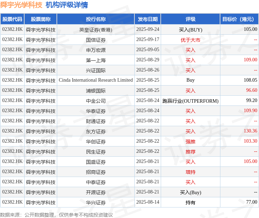Select the 民生证券 cell

96,152
